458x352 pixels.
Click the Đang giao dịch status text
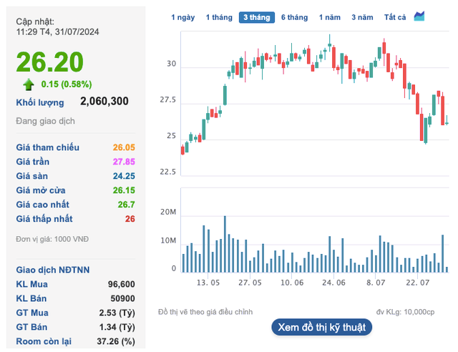click(x=45, y=121)
